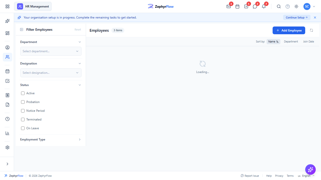Open the employees people icon in sidebar
The height and width of the screenshot is (180, 321).
(8, 57)
